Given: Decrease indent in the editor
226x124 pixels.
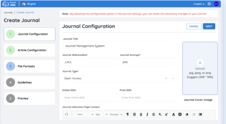Looking at the screenshot, I should [x=194, y=114].
